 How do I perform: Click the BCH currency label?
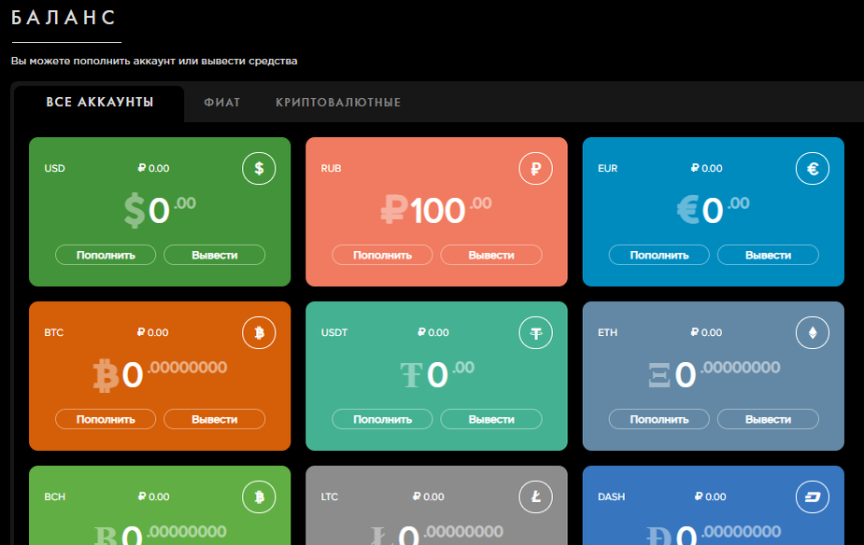coord(54,496)
